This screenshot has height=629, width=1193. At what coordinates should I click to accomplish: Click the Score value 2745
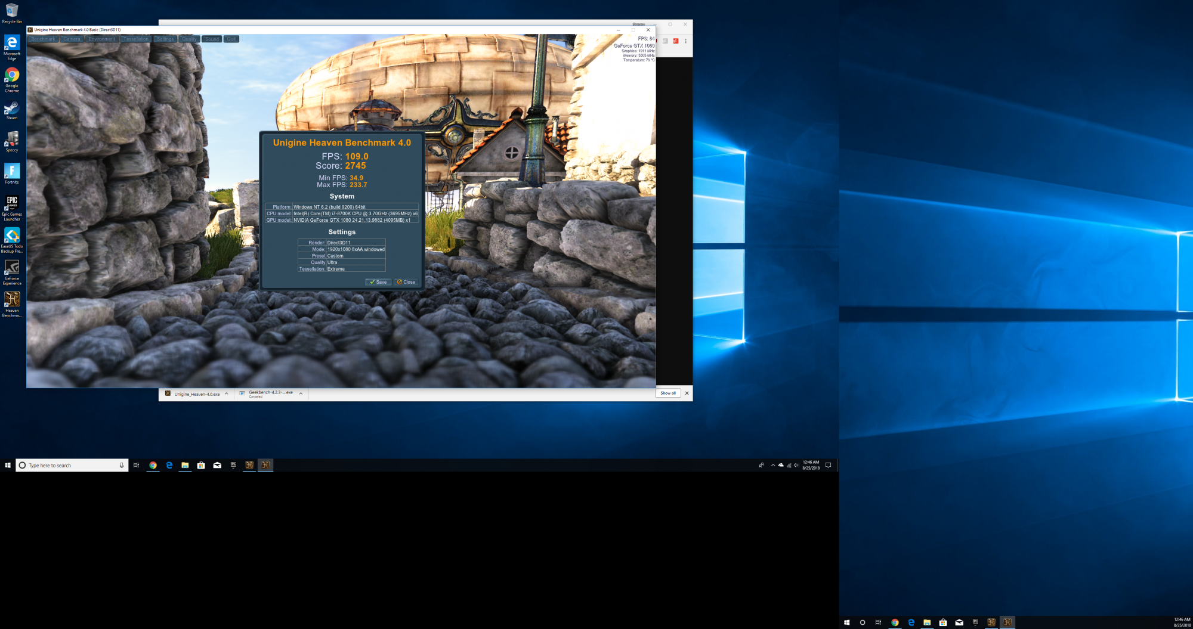[356, 166]
